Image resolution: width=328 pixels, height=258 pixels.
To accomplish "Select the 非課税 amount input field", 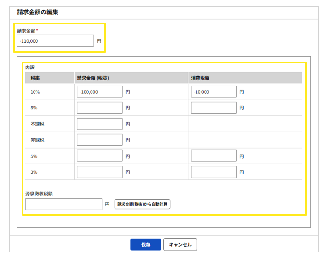I will 100,140.
